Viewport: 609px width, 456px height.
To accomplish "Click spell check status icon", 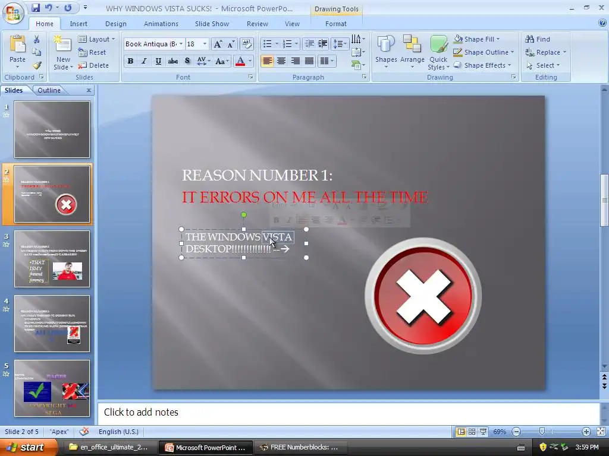I will (84, 432).
